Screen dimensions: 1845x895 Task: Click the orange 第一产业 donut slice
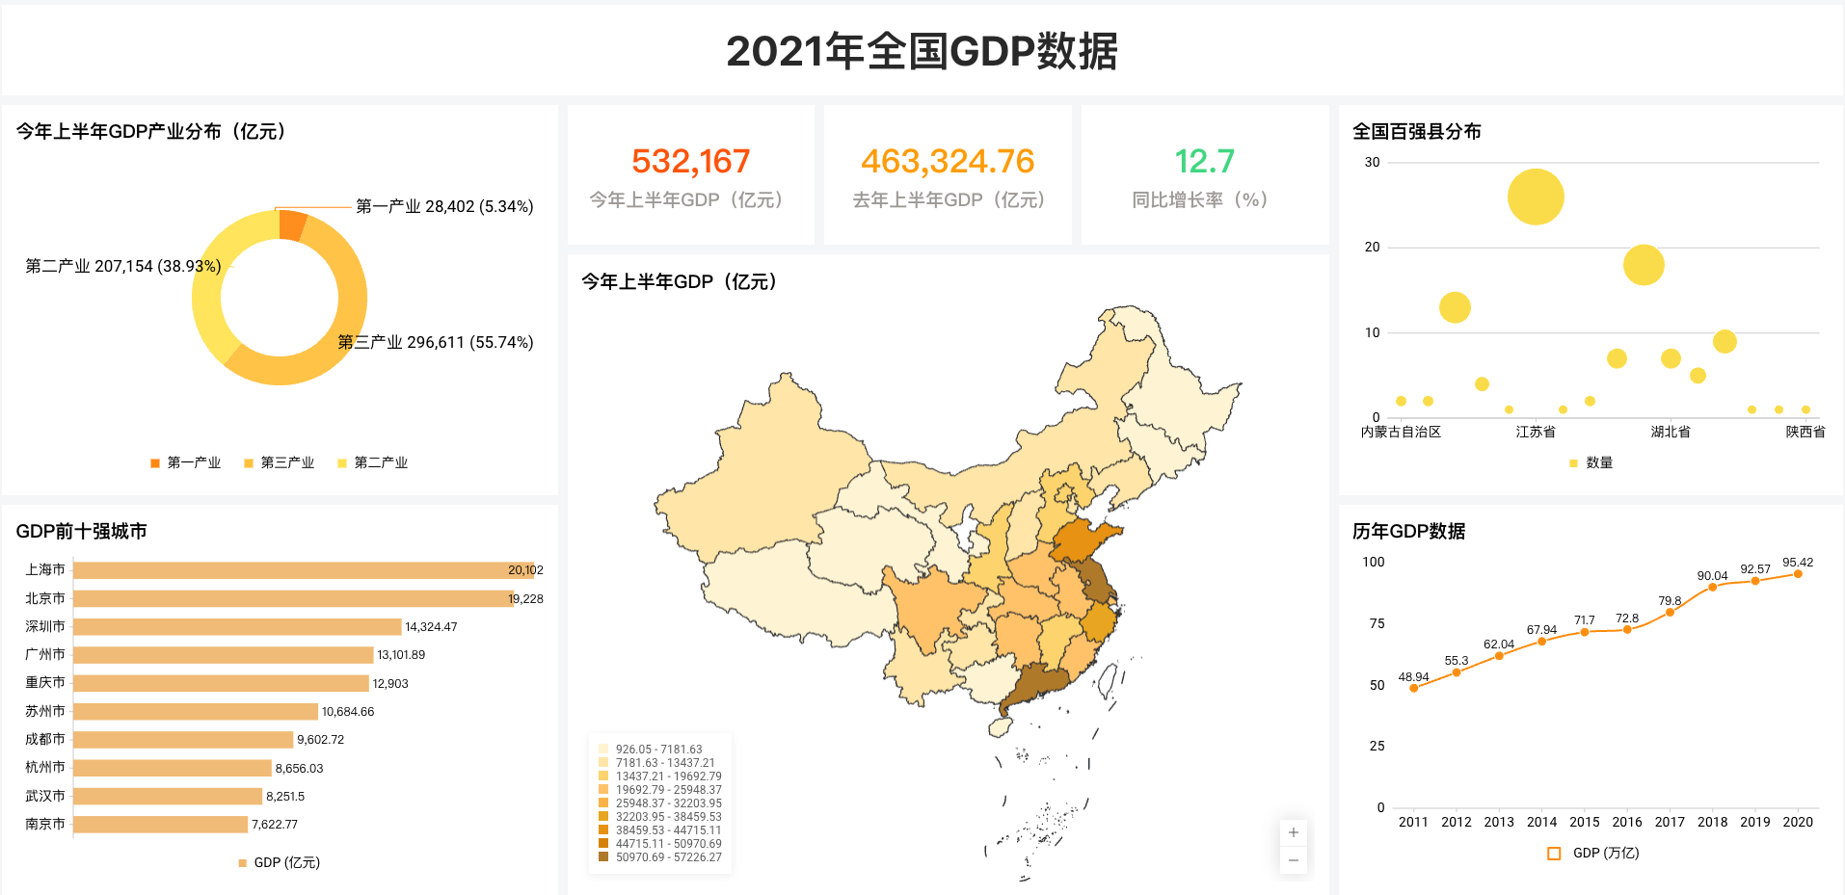pos(292,224)
